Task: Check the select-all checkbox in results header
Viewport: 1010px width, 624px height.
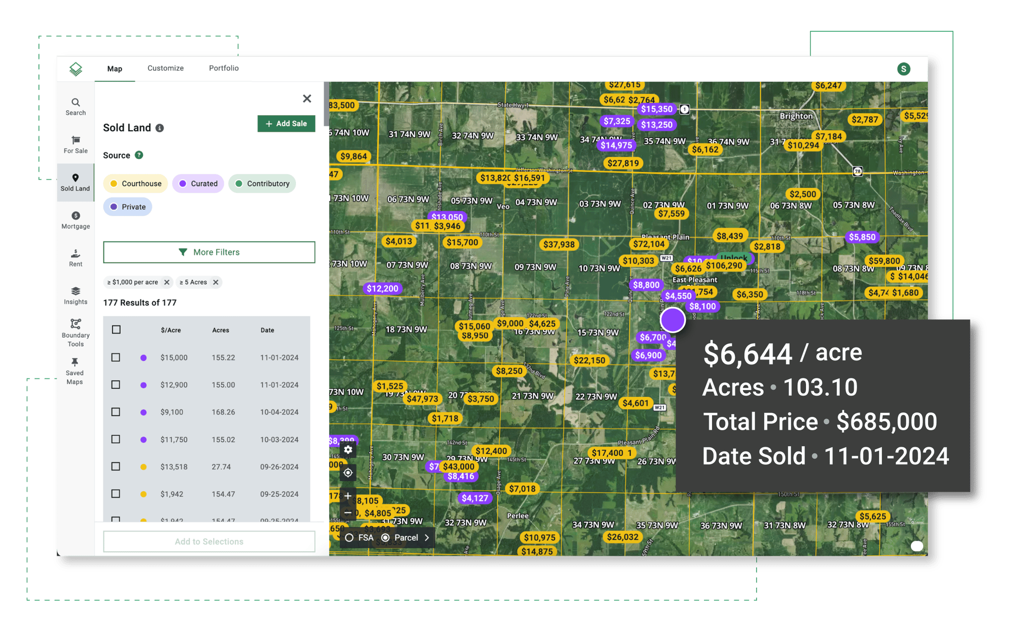Action: pyautogui.click(x=116, y=329)
